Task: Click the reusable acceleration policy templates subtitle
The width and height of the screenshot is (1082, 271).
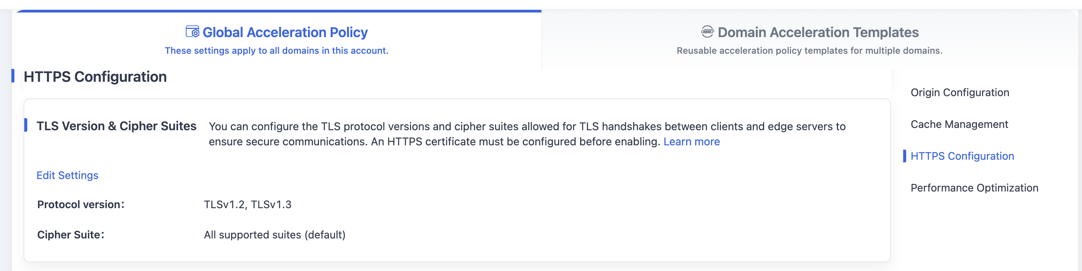Action: [809, 51]
